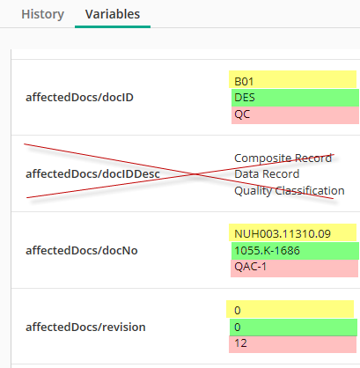Image resolution: width=360 pixels, height=368 pixels.
Task: Click the left vertical border of variables list
Action: (11, 209)
